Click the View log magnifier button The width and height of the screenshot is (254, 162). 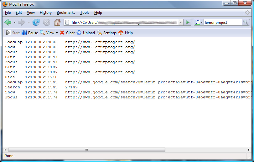click(x=47, y=33)
